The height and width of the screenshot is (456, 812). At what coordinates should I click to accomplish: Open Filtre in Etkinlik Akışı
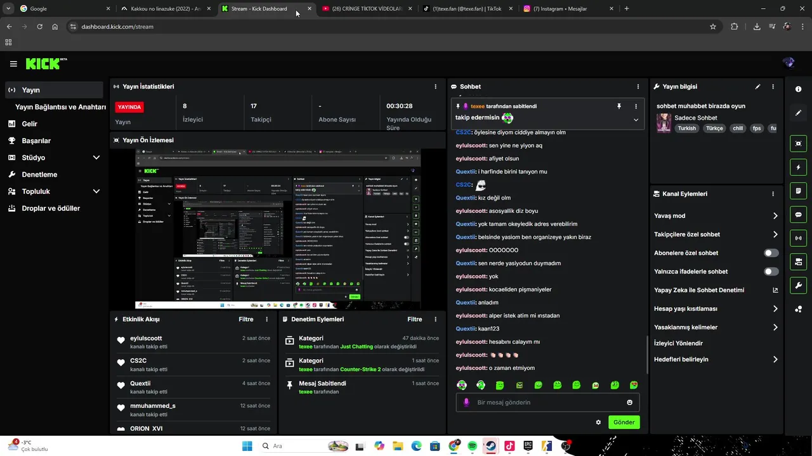coord(246,319)
